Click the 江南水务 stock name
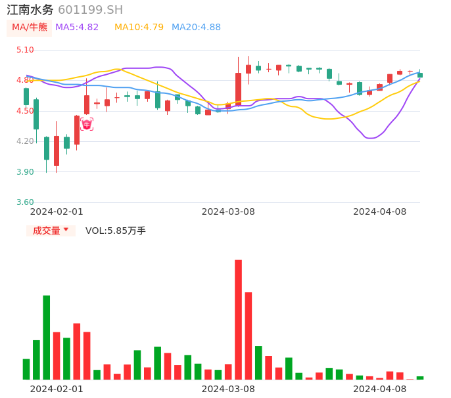Image resolution: width=451 pixels, height=398 pixels. point(30,10)
